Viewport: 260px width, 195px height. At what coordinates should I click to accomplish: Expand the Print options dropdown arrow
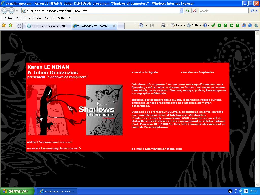coord(168,25)
